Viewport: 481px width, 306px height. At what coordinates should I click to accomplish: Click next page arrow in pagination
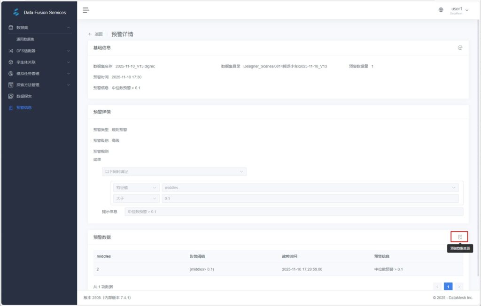point(459,286)
